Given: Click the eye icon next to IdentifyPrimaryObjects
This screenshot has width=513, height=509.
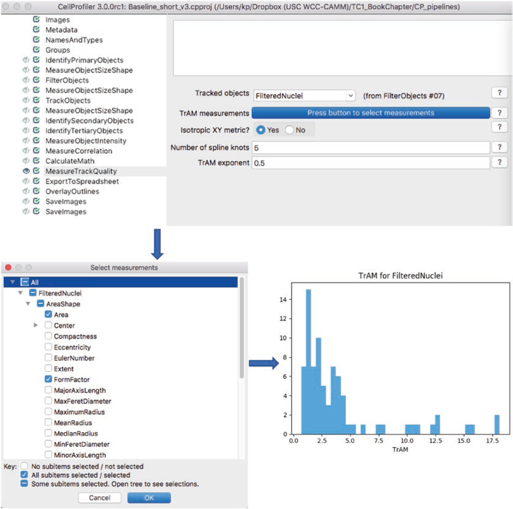Looking at the screenshot, I should (x=26, y=60).
